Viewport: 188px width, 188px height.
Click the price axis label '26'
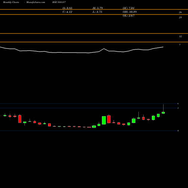[180, 12]
